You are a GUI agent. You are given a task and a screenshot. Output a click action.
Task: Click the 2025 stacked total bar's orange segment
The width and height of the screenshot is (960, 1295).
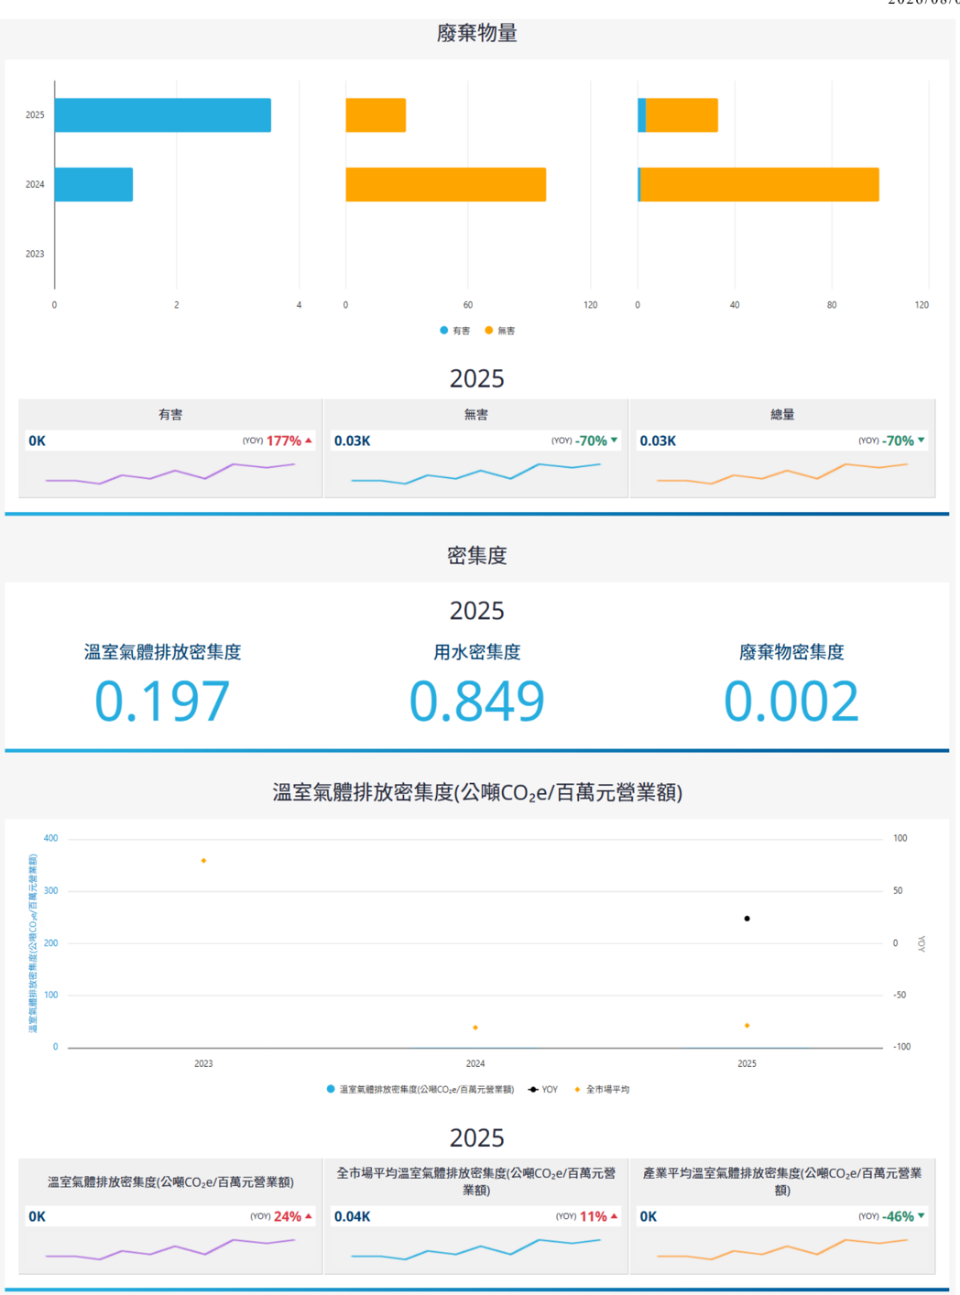coord(682,115)
